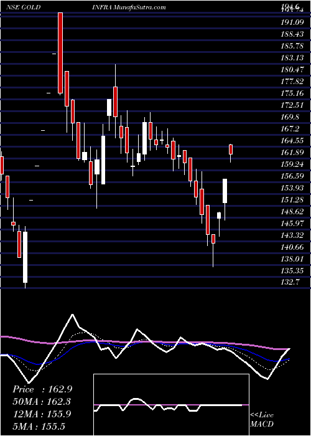Pick the 172.51 price label
The image size is (311, 436).
click(x=292, y=105)
